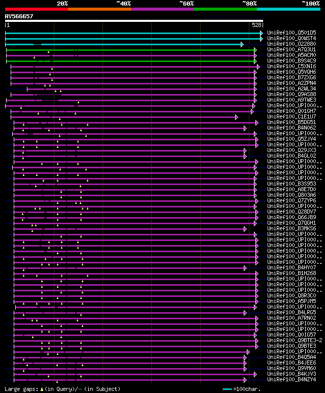
Task: Click the AV566657 query name
Action: coord(19,16)
